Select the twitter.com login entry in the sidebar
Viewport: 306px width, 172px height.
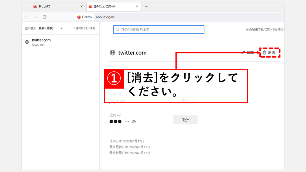pos(60,42)
